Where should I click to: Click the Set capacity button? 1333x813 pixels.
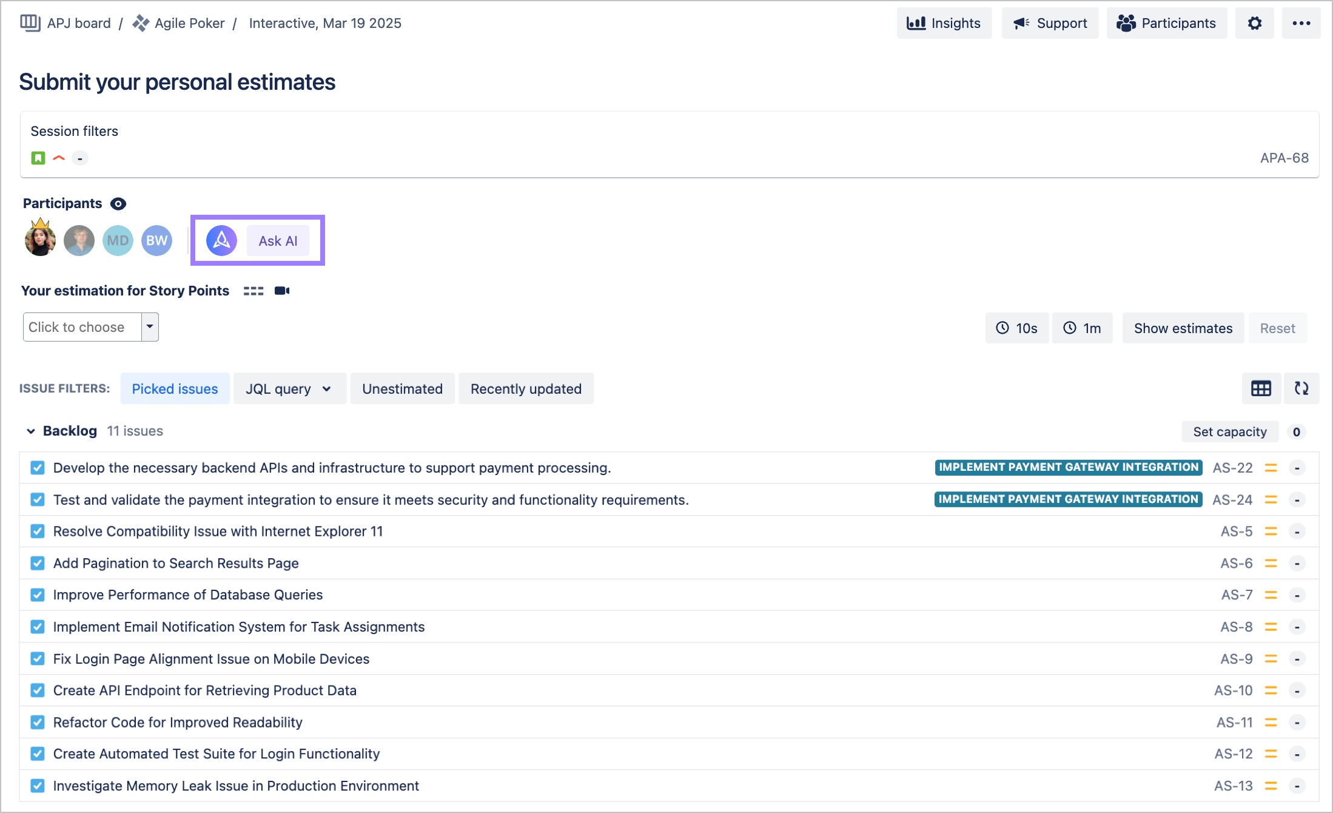click(x=1229, y=432)
